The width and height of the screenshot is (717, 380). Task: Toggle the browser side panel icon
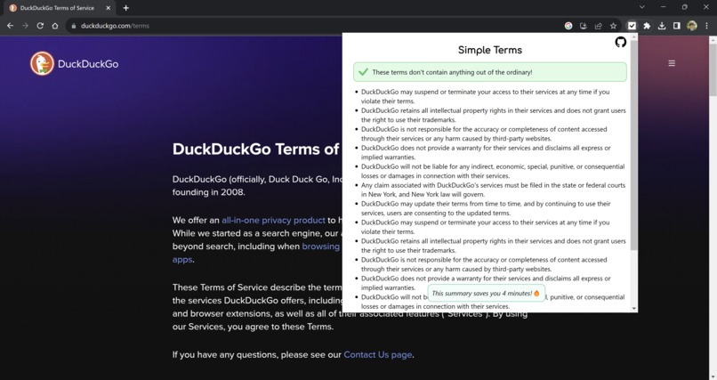(677, 26)
